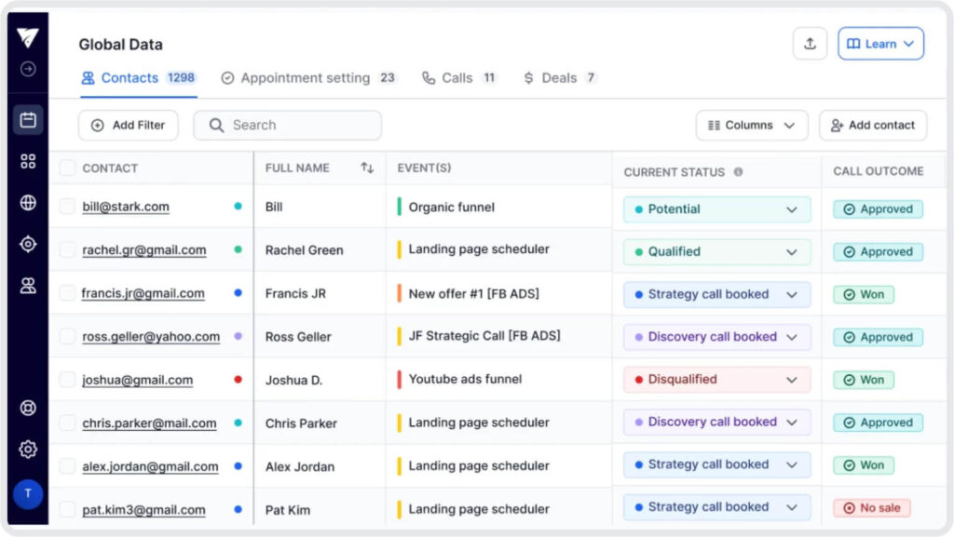The image size is (954, 537).
Task: Open settings via the gear icon
Action: coord(27,449)
